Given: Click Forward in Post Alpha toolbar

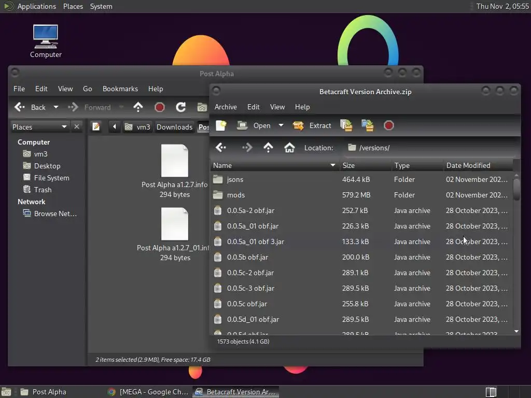Looking at the screenshot, I should point(90,107).
